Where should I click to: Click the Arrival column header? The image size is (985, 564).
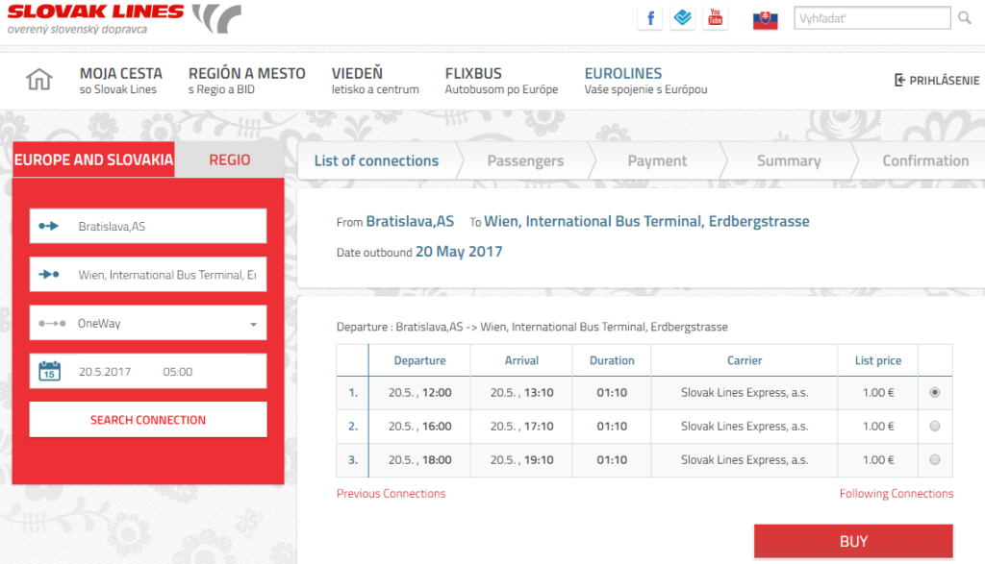tap(521, 360)
